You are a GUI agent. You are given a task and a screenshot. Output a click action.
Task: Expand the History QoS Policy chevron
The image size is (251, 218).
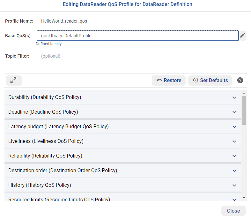tap(234, 185)
